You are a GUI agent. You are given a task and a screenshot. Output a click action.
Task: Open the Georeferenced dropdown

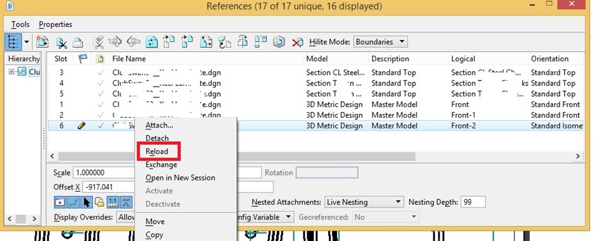385,217
